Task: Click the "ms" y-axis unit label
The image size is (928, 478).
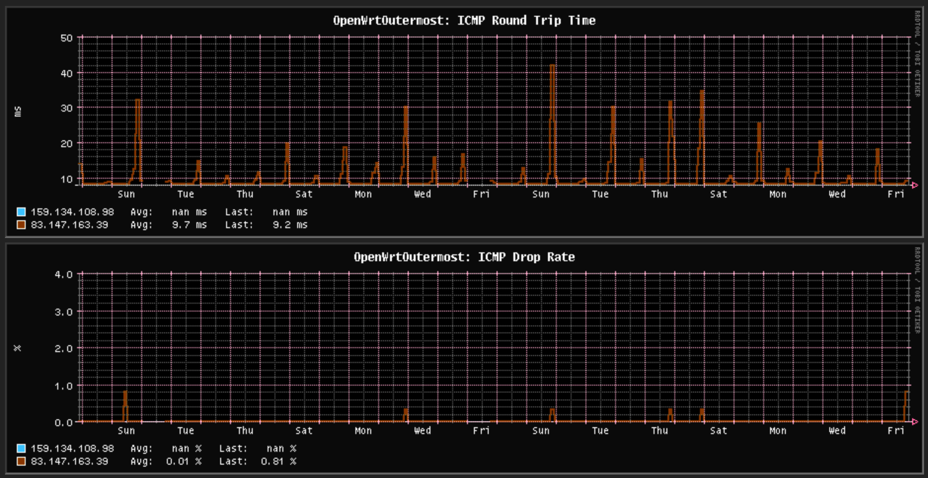Action: [18, 112]
